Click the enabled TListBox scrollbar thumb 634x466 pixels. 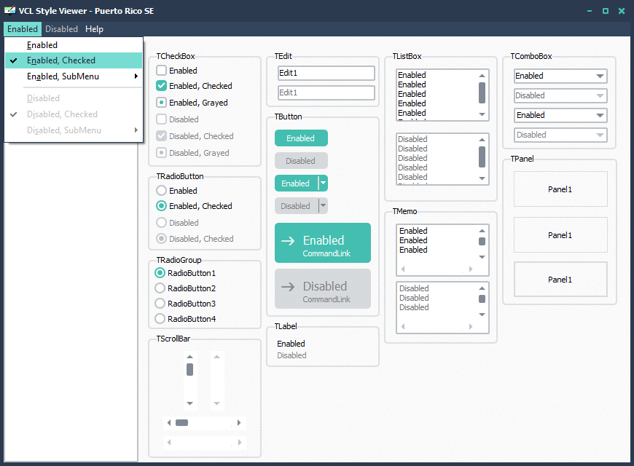pyautogui.click(x=482, y=92)
